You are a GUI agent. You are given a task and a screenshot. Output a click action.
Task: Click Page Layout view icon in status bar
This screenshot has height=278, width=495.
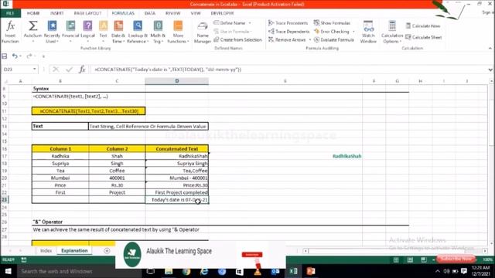pyautogui.click(x=410, y=259)
